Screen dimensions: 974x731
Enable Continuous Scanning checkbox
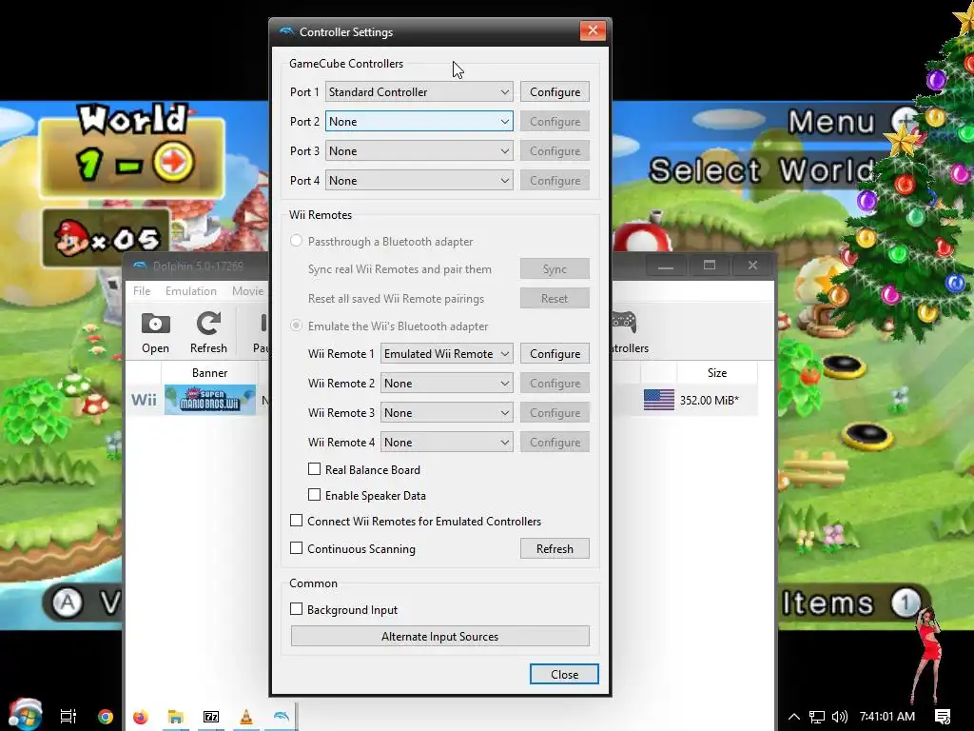[x=297, y=547]
